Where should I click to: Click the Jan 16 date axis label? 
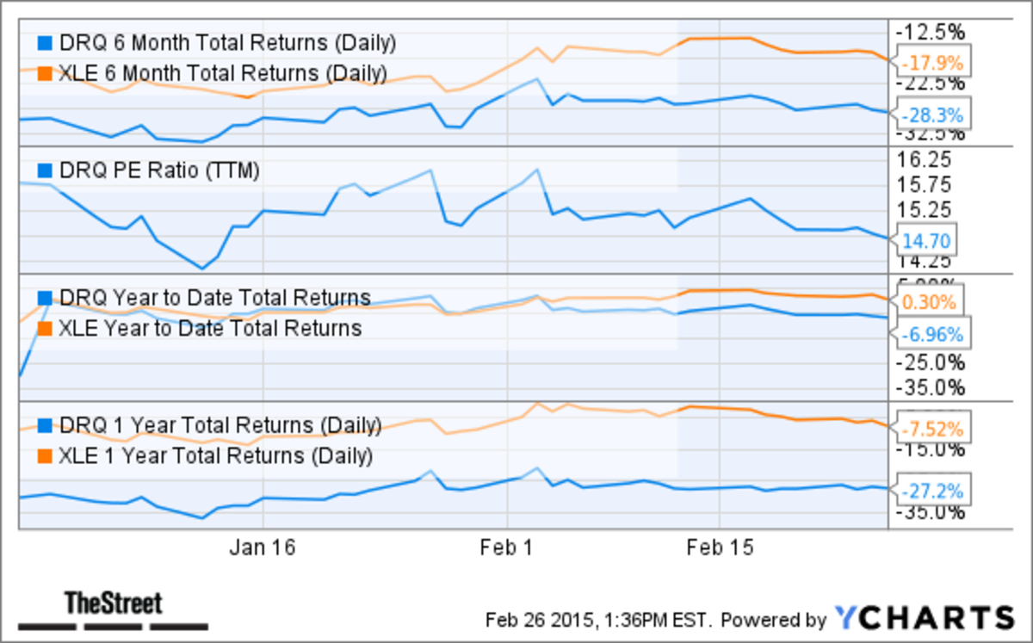pos(263,548)
